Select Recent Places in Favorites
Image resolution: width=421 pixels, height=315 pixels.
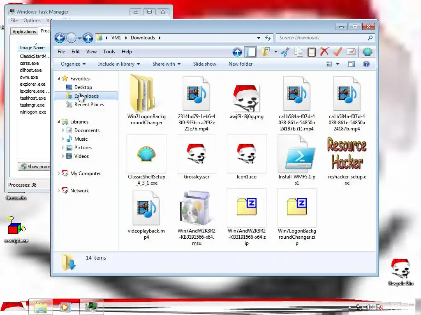(89, 105)
